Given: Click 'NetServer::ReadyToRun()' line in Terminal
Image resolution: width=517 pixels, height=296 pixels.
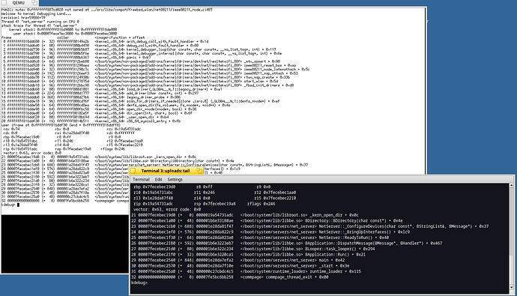Looking at the screenshot, I should tap(260, 238).
